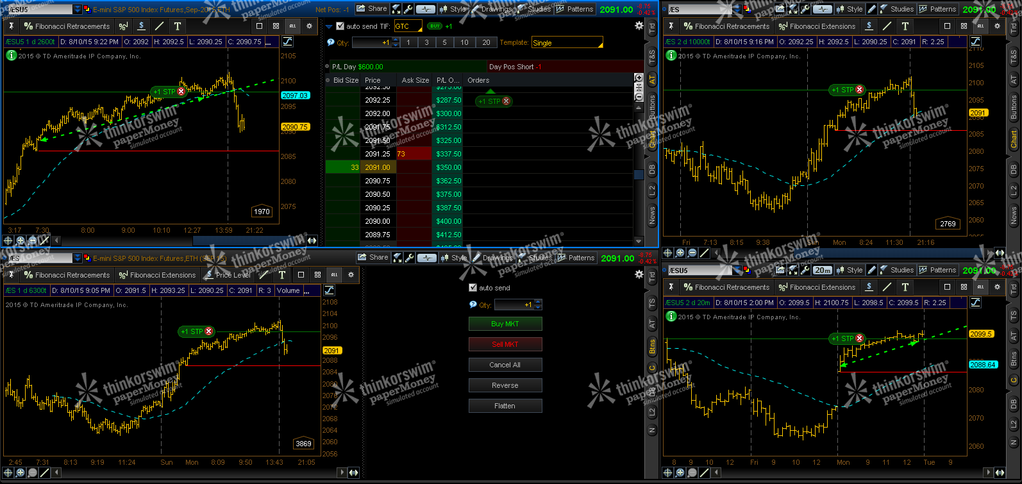Toggle ALL drawings button in bottom-left chart
Viewport: 1022px width, 484px height.
click(x=334, y=275)
